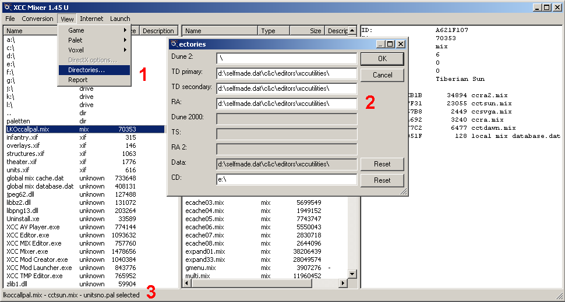The height and width of the screenshot is (302, 565).
Task: Select Report in the View menu
Action: 94,80
